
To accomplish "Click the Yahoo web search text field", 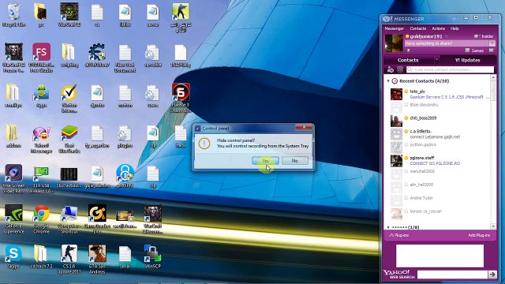I will pyautogui.click(x=452, y=275).
